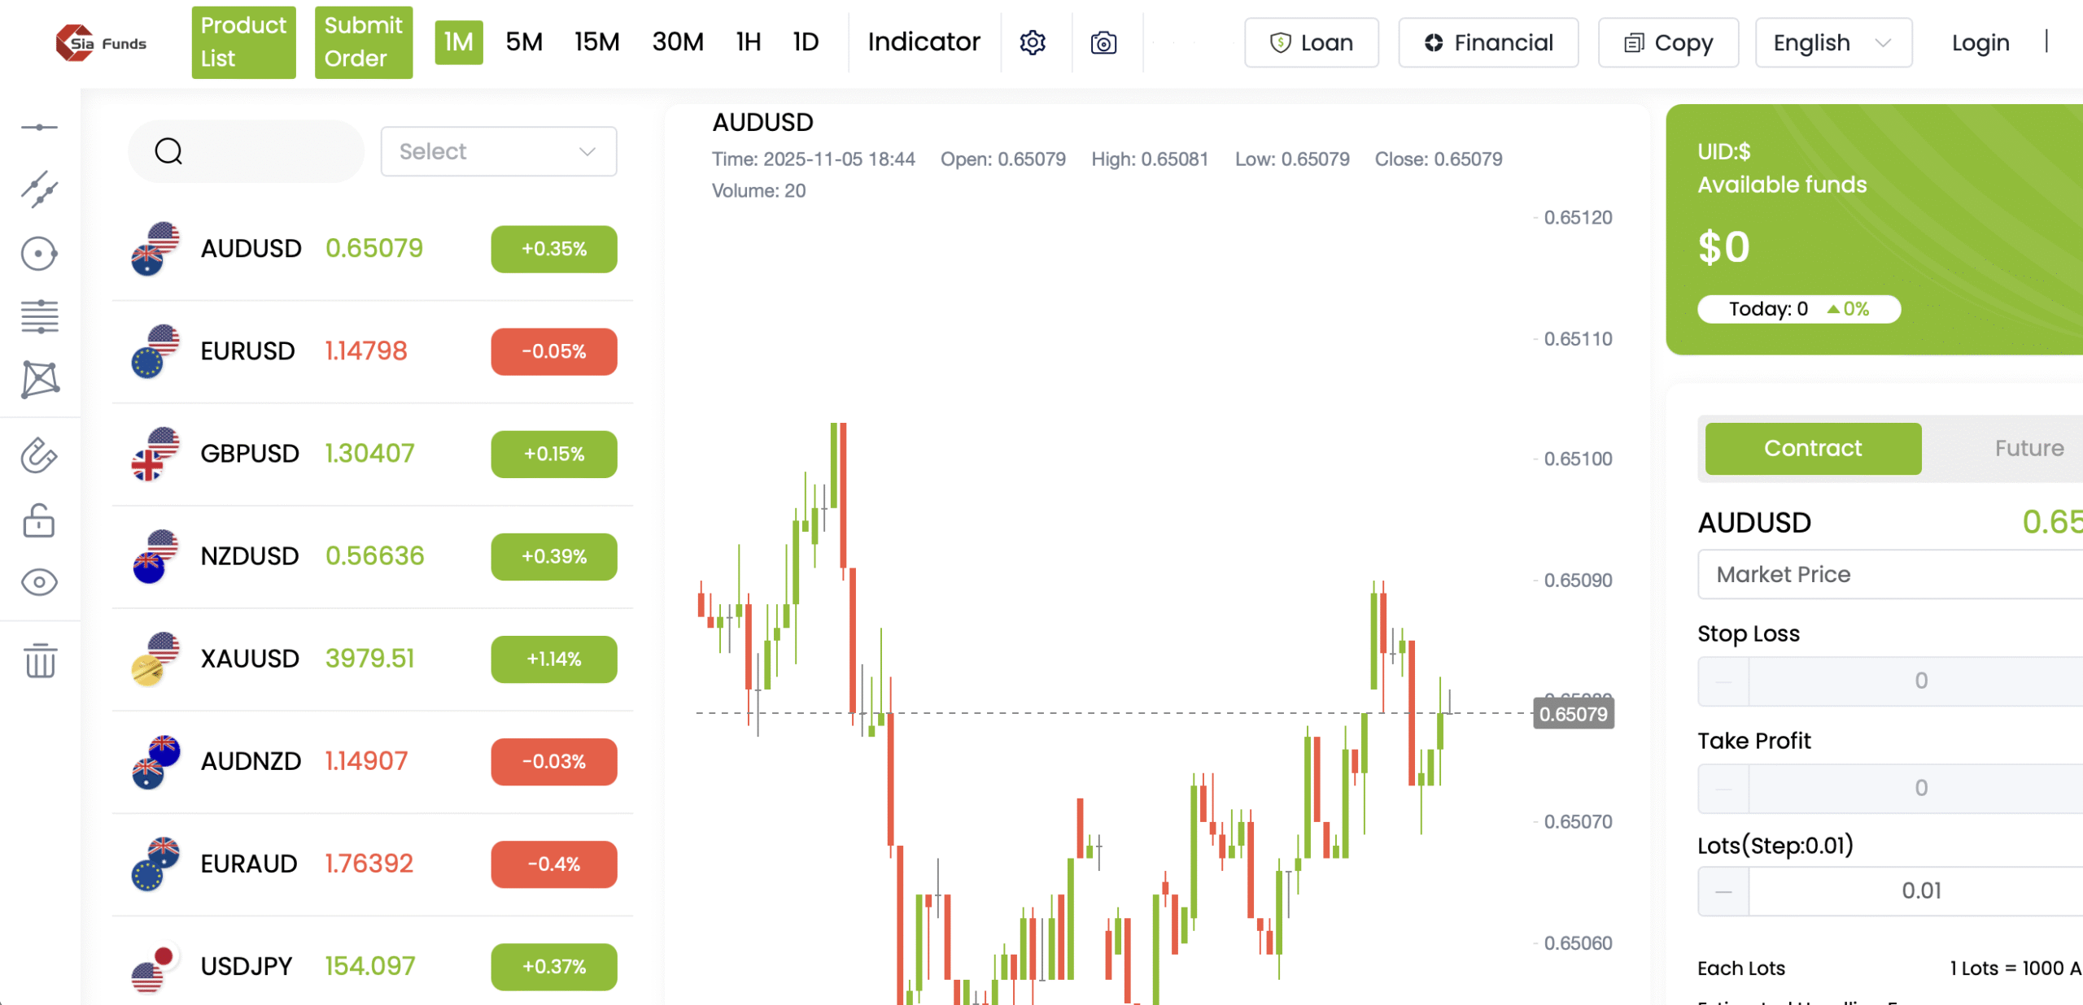Open the English language dropdown
Image resolution: width=2083 pixels, height=1005 pixels.
[1832, 42]
